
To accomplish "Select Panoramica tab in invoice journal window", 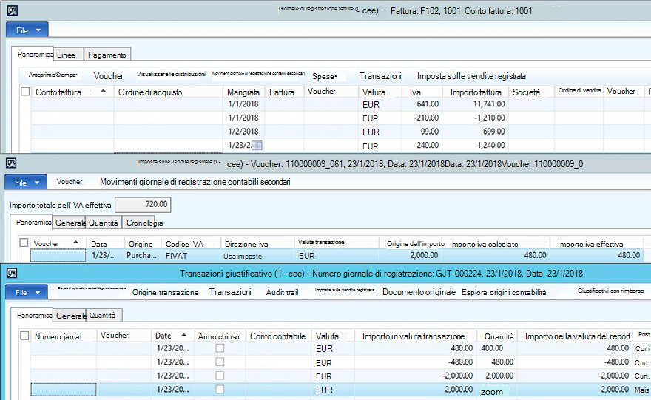I will coord(33,55).
